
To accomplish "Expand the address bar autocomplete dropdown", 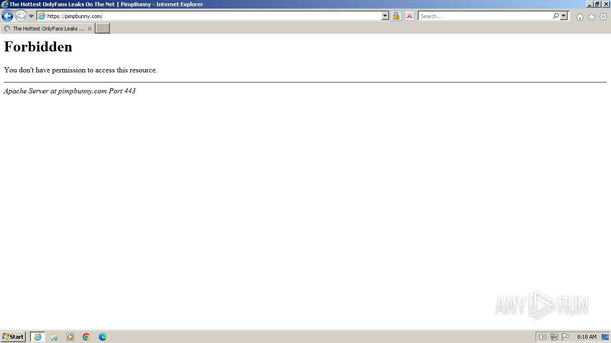I will pyautogui.click(x=385, y=16).
